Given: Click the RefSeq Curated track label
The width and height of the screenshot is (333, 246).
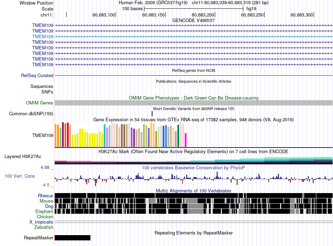Looking at the screenshot, I should (37, 75).
